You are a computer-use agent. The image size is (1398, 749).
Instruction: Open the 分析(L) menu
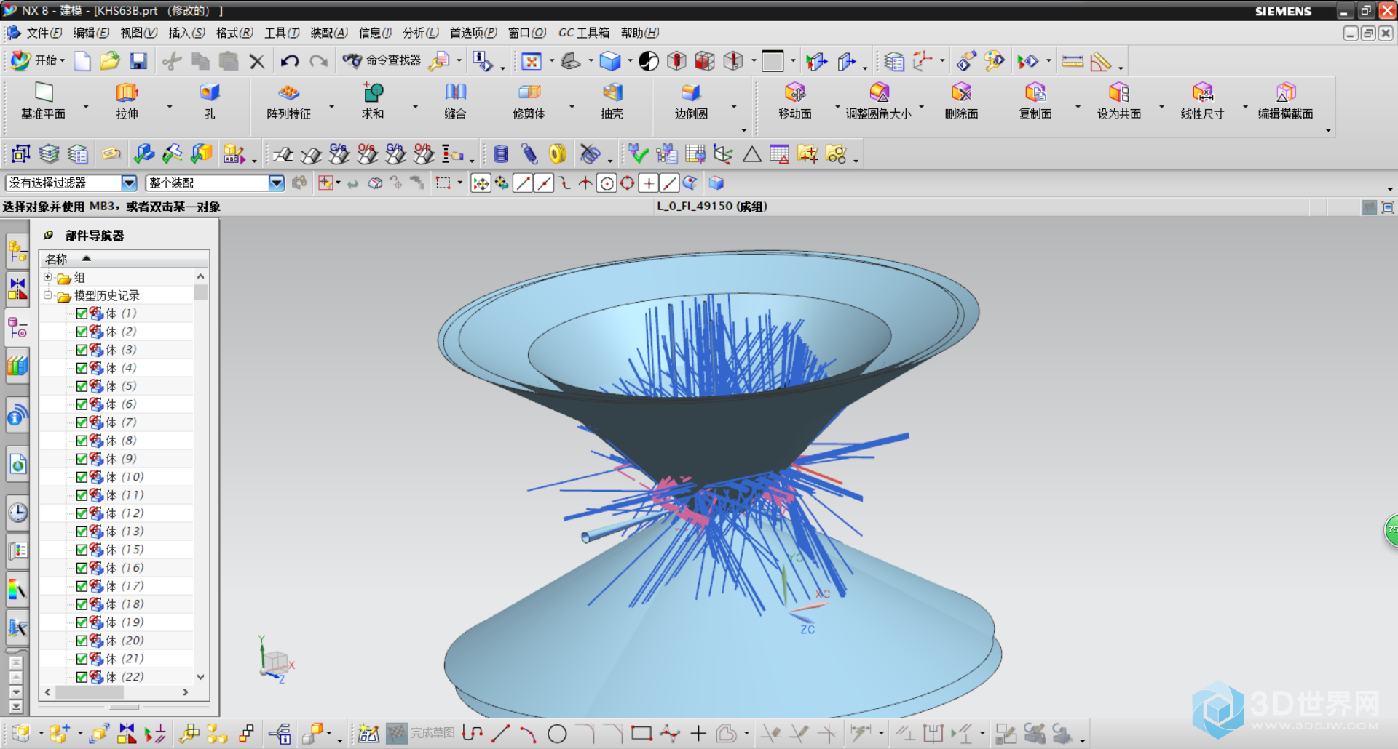point(421,33)
